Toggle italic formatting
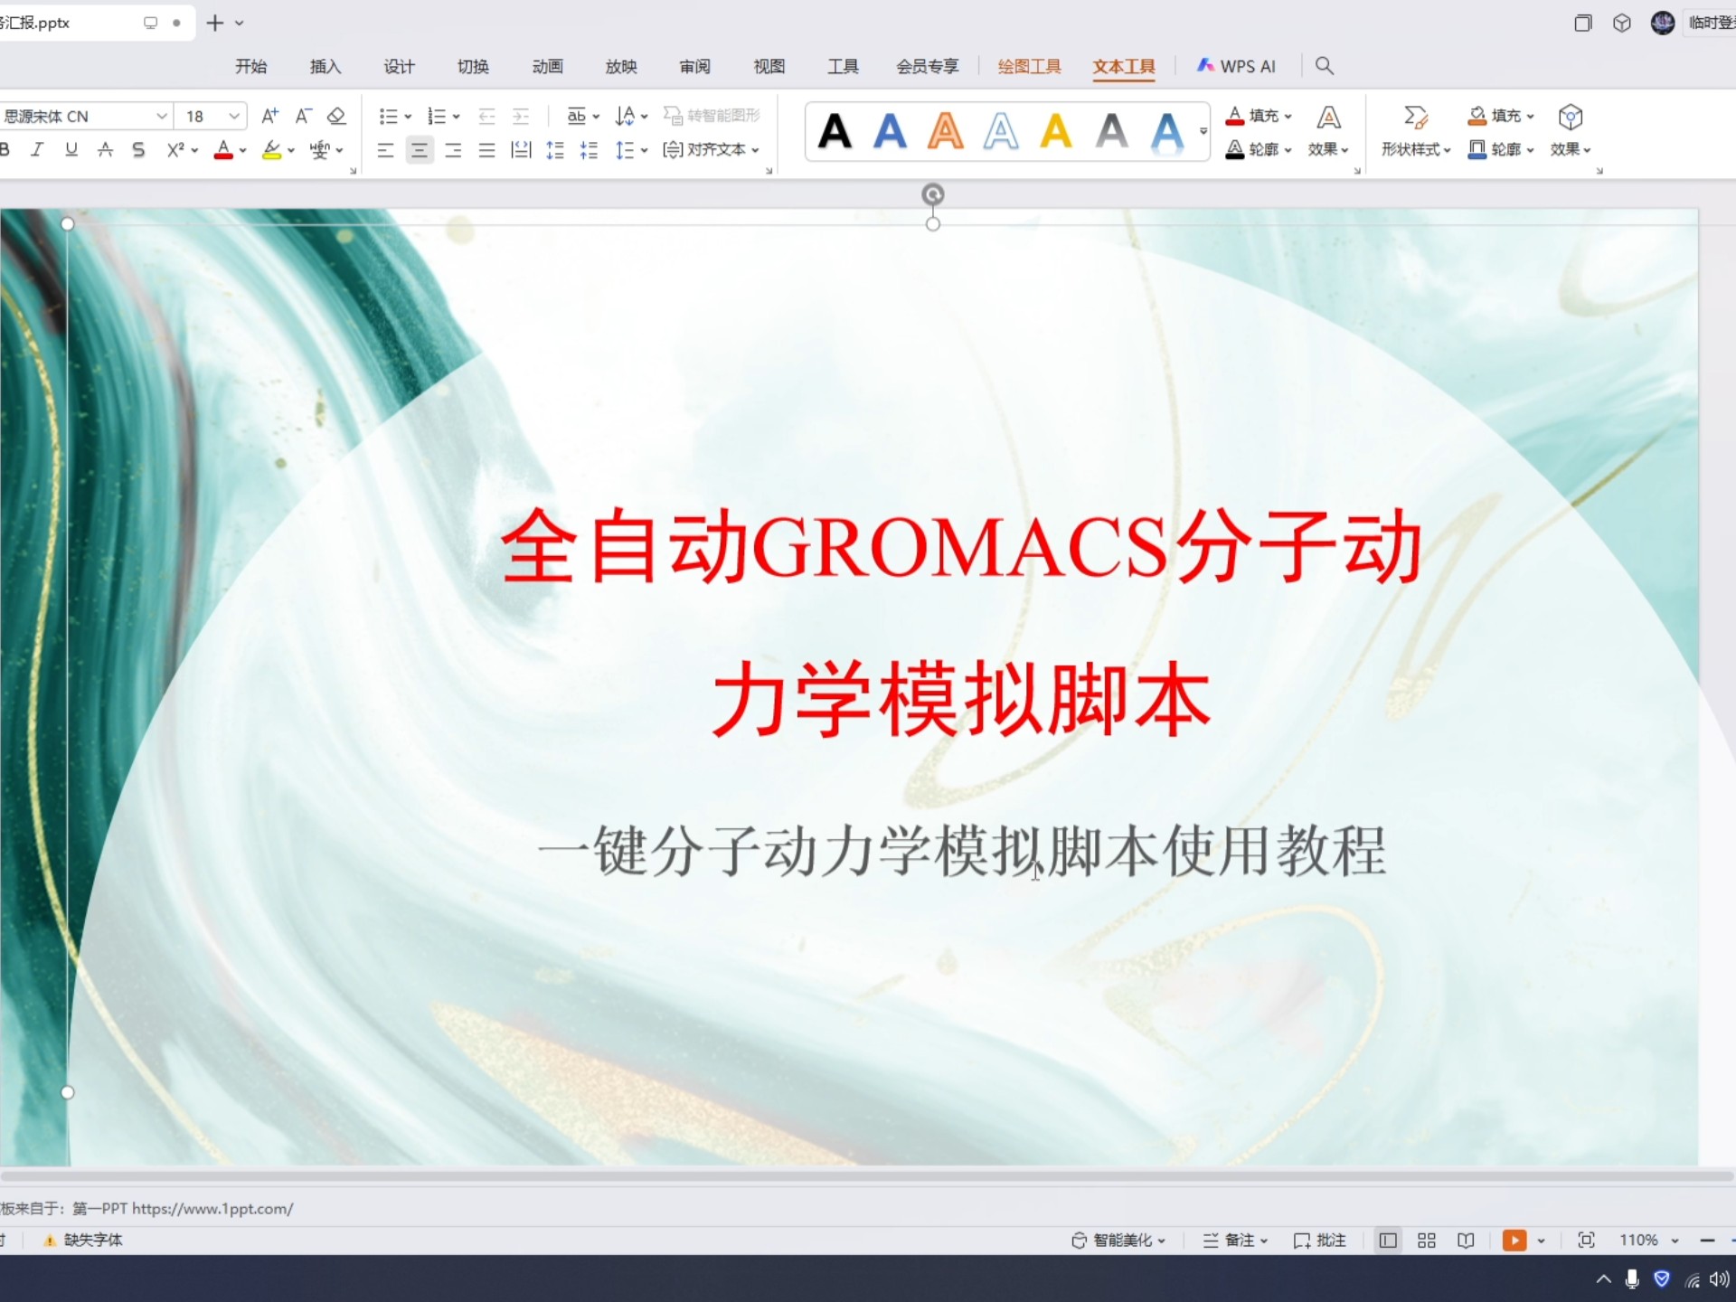The image size is (1736, 1302). (x=37, y=150)
